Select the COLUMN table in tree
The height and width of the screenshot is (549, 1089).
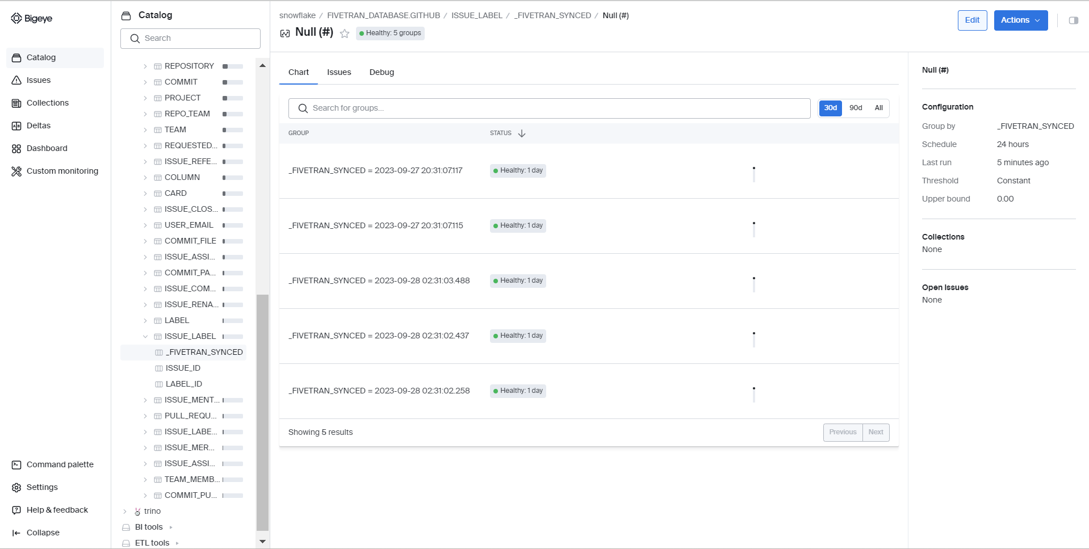coord(182,178)
